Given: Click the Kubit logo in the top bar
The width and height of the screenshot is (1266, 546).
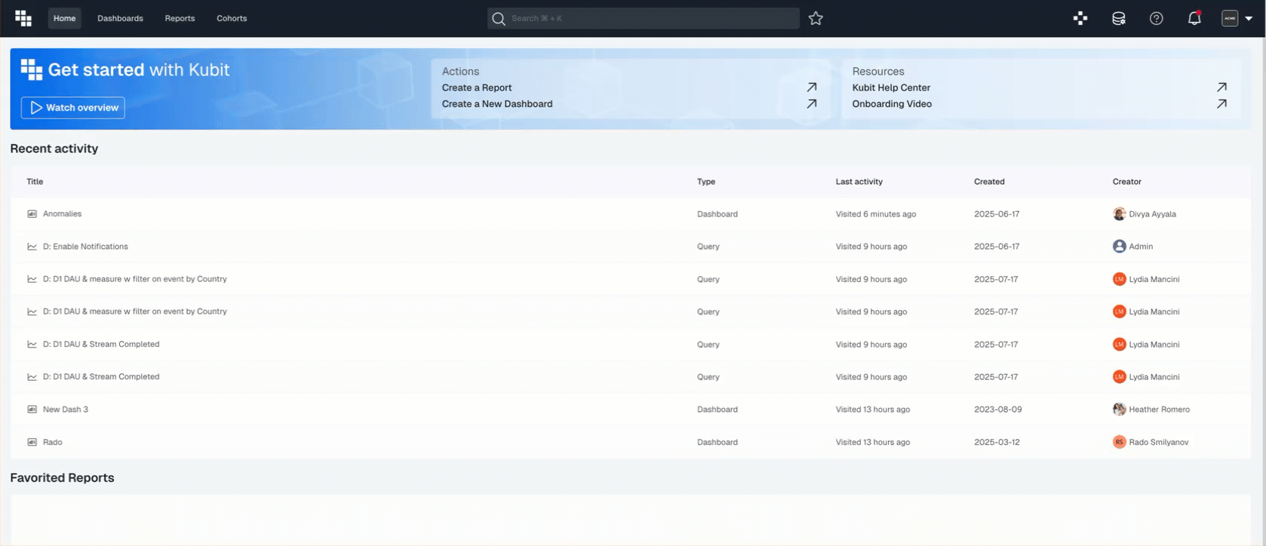Looking at the screenshot, I should [x=23, y=19].
